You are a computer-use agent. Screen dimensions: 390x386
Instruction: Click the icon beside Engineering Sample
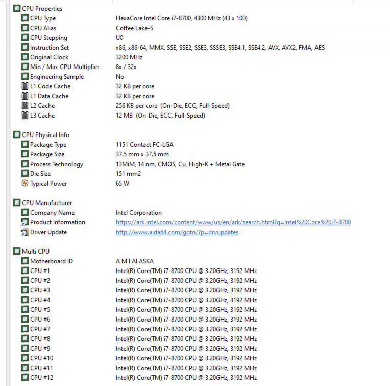tap(25, 77)
